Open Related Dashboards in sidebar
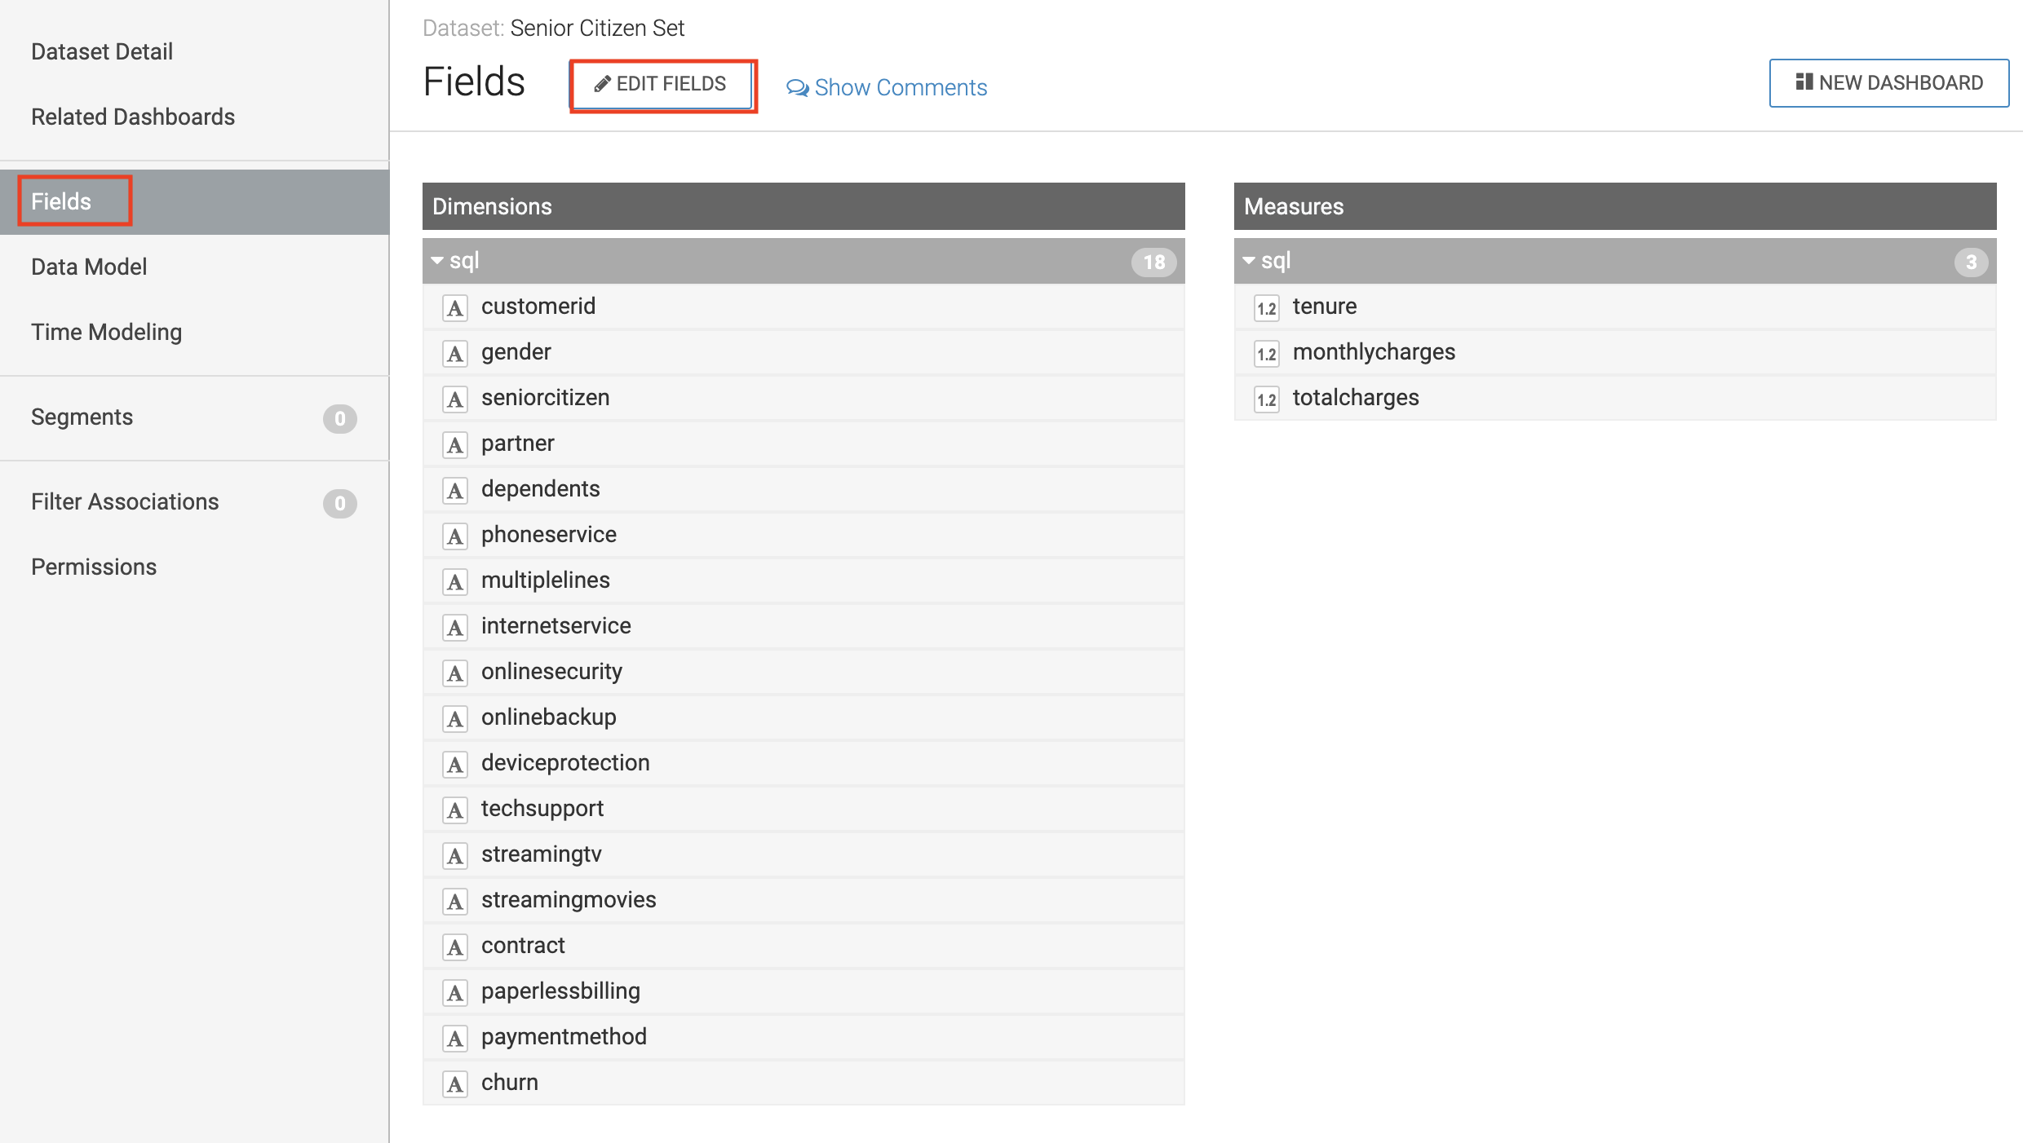The image size is (2023, 1143). pos(133,117)
